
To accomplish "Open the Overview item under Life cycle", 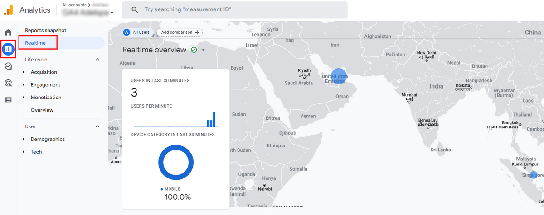I will tap(42, 110).
